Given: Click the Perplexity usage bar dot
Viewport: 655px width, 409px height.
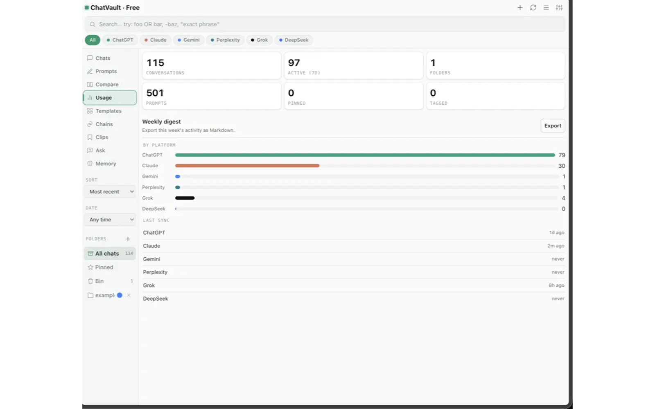Looking at the screenshot, I should coord(178,187).
